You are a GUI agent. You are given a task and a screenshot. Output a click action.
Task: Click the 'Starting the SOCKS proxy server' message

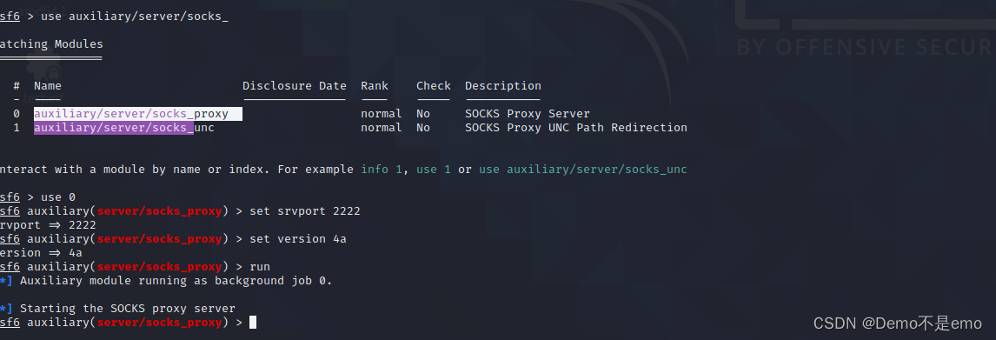128,309
